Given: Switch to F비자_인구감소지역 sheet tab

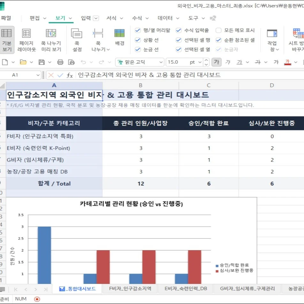Looking at the screenshot, I should point(130,289).
